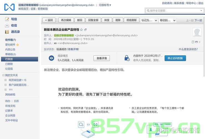205x139 pixels.
Task: Click the receive mail (收信) inbox icon
Action: click(7, 26)
